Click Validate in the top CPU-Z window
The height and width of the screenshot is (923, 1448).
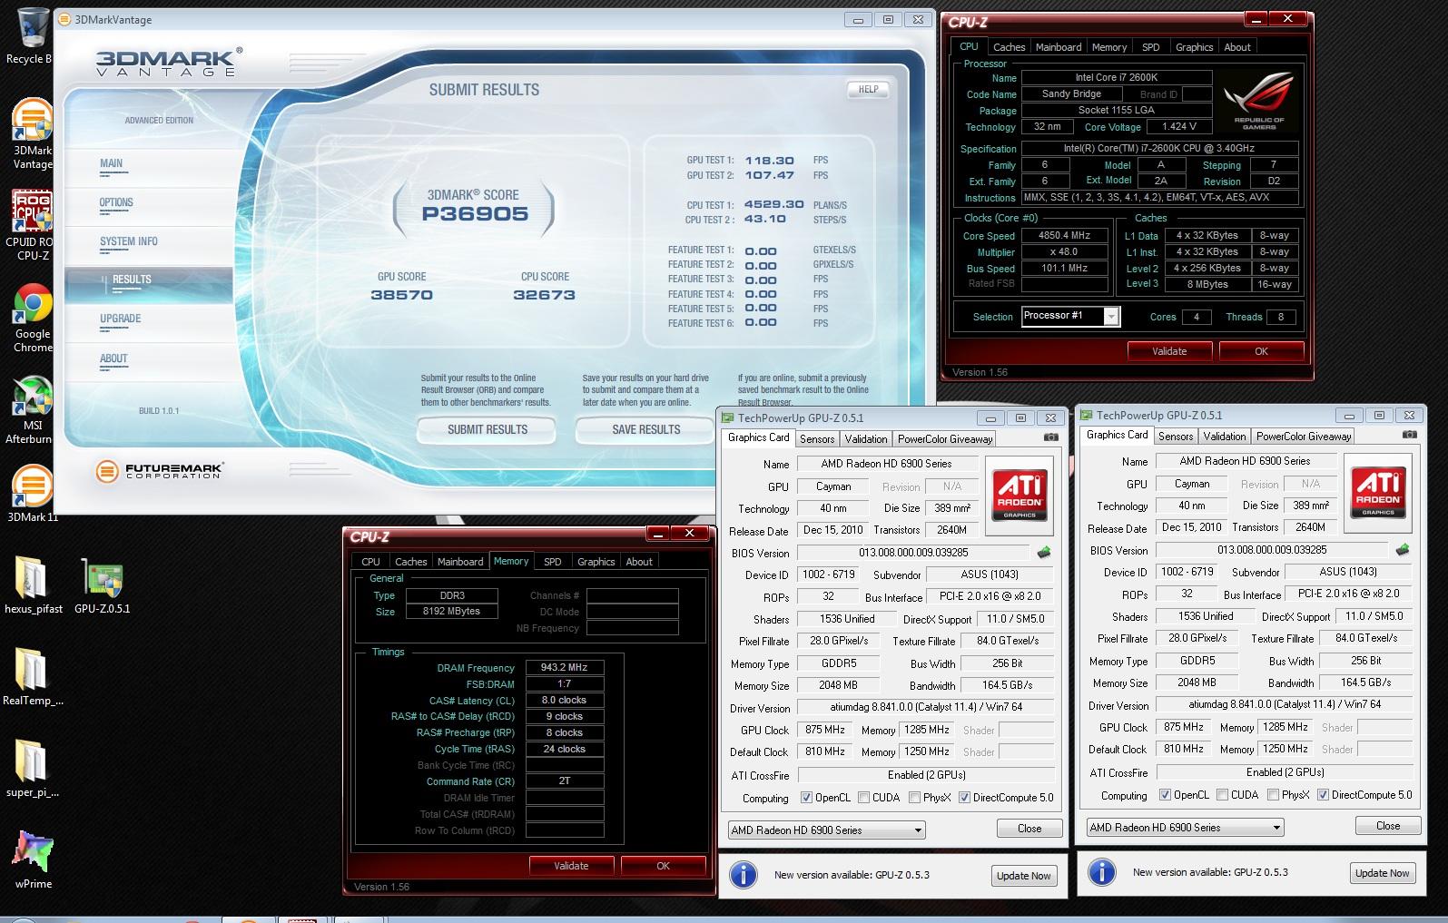tap(1169, 351)
